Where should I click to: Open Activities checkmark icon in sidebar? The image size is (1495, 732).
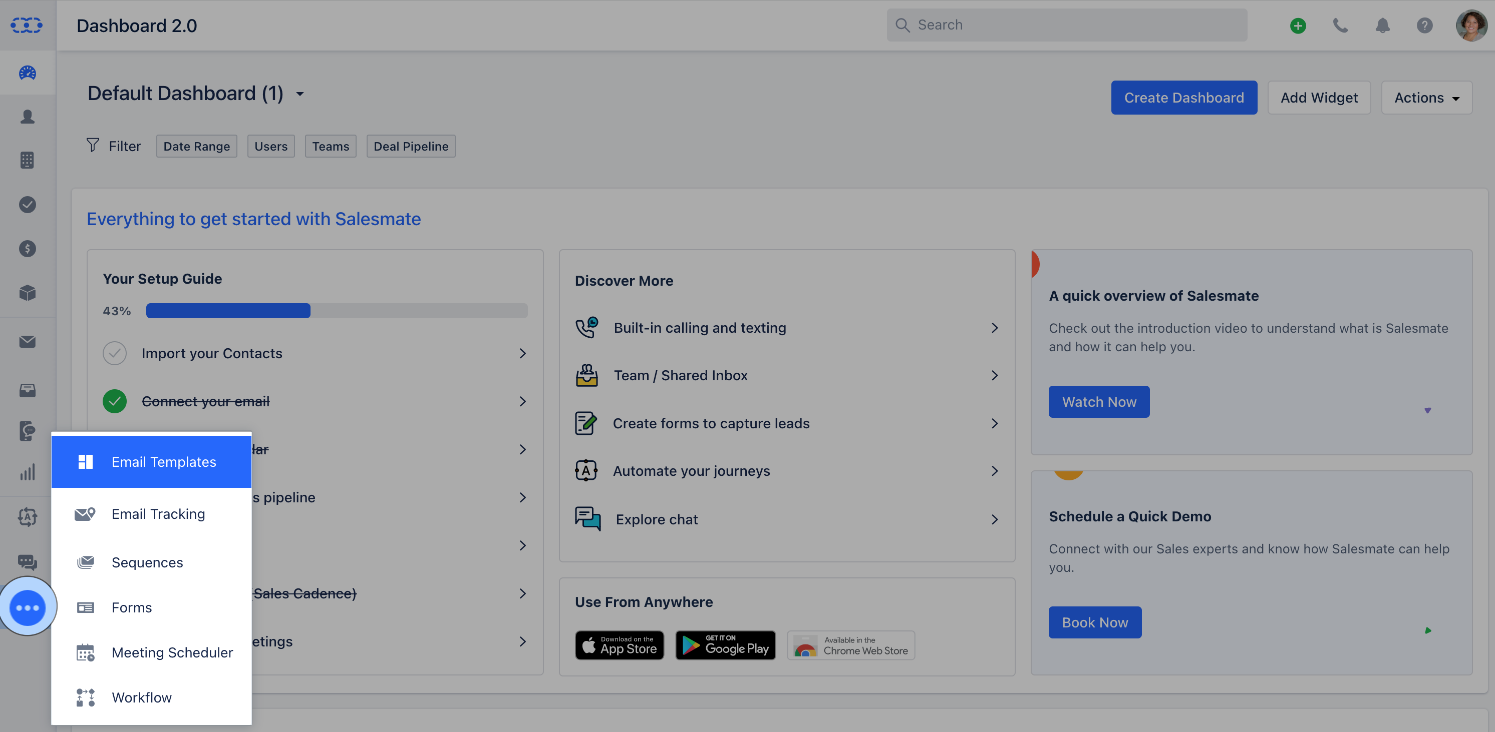(x=27, y=205)
